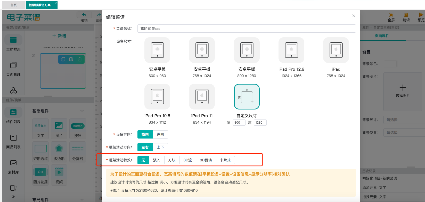Open the 背景尺寸 dropdown

pyautogui.click(x=404, y=120)
